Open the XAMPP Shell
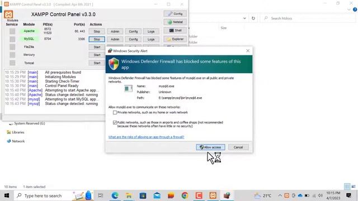This screenshot has height=201, width=358. pos(175,30)
